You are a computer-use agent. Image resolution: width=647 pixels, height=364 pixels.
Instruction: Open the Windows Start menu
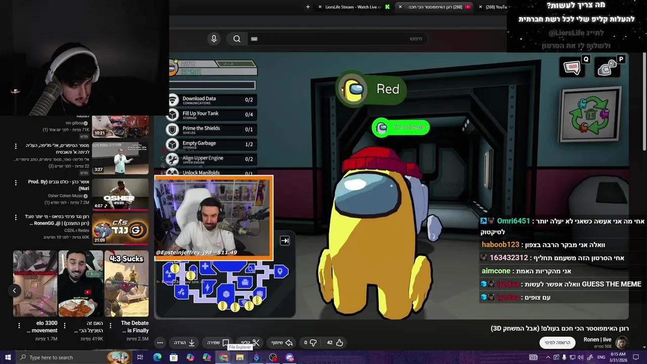[8, 357]
